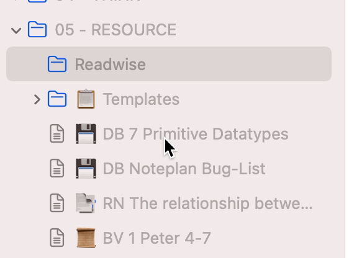This screenshot has width=349, height=258.
Task: Open the Templates folder label
Action: 141,99
